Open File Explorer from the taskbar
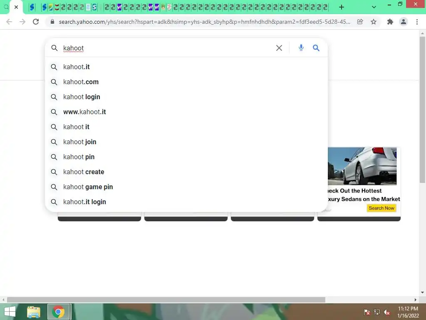 coord(33,312)
